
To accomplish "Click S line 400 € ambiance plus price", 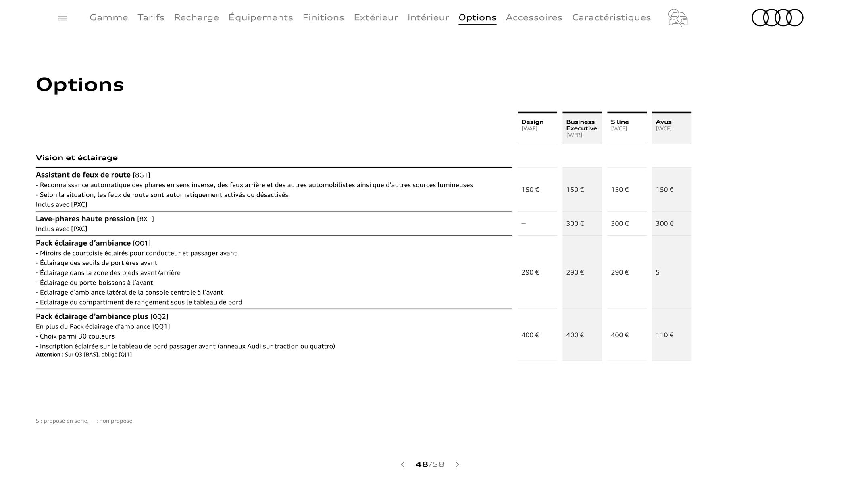I will (x=620, y=335).
